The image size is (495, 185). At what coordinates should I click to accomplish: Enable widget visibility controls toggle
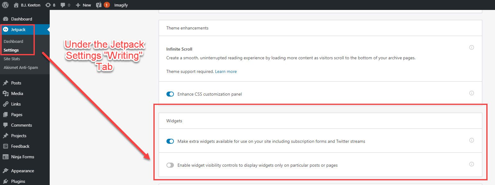[x=170, y=165]
